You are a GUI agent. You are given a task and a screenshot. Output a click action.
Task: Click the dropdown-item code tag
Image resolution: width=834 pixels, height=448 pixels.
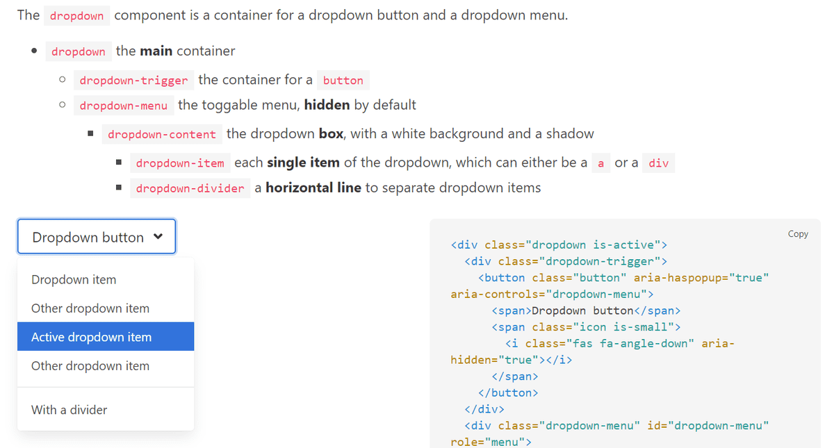[x=180, y=163]
